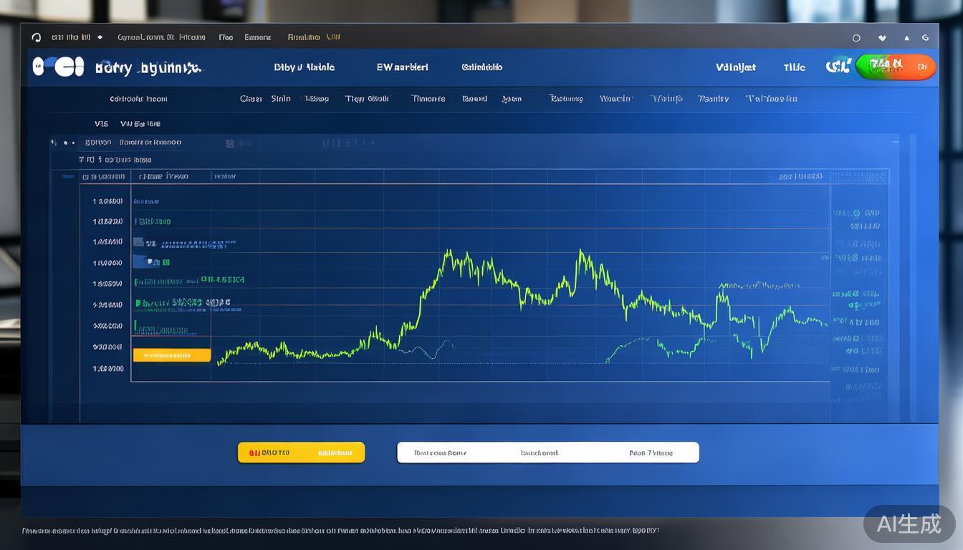Open the 'EW' tab in the header navigation
Image resolution: width=963 pixels, height=550 pixels.
402,67
